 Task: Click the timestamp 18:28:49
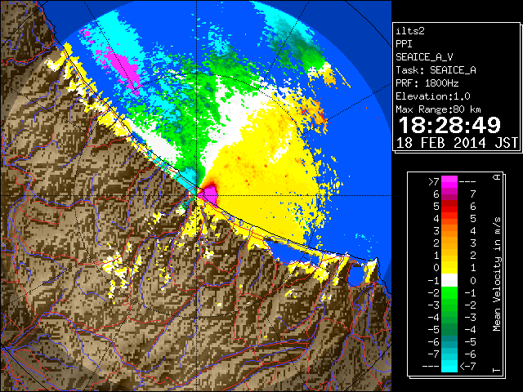tap(449, 125)
